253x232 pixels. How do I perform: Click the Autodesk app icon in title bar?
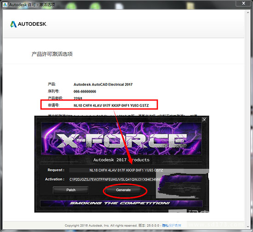click(5, 5)
